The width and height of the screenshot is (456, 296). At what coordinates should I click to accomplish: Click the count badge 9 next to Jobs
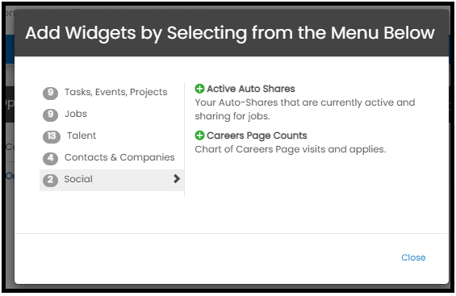click(50, 115)
